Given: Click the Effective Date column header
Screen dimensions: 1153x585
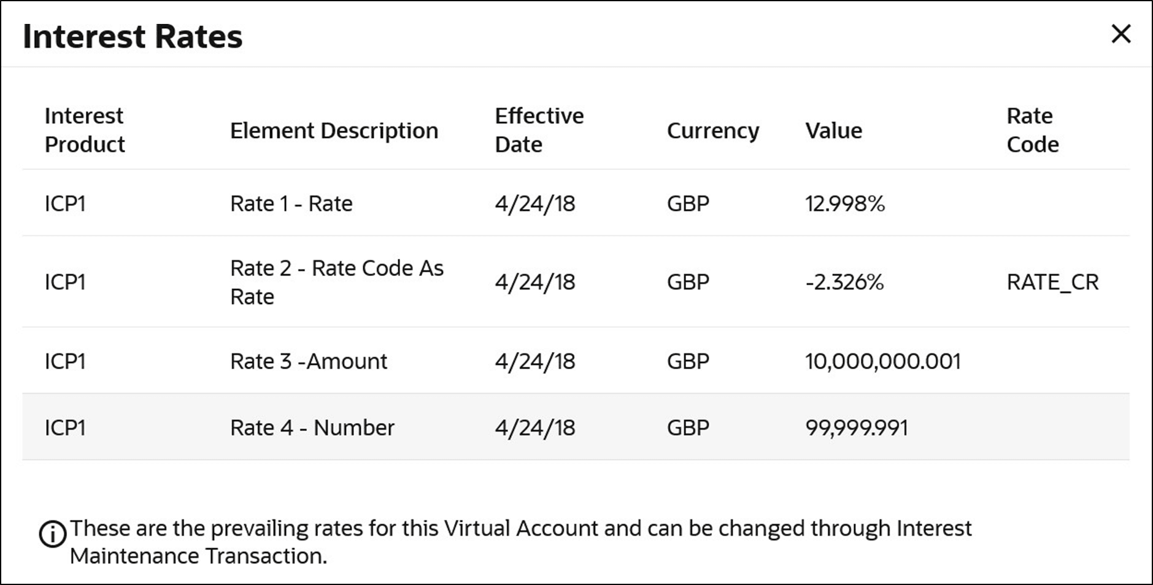Looking at the screenshot, I should [539, 129].
